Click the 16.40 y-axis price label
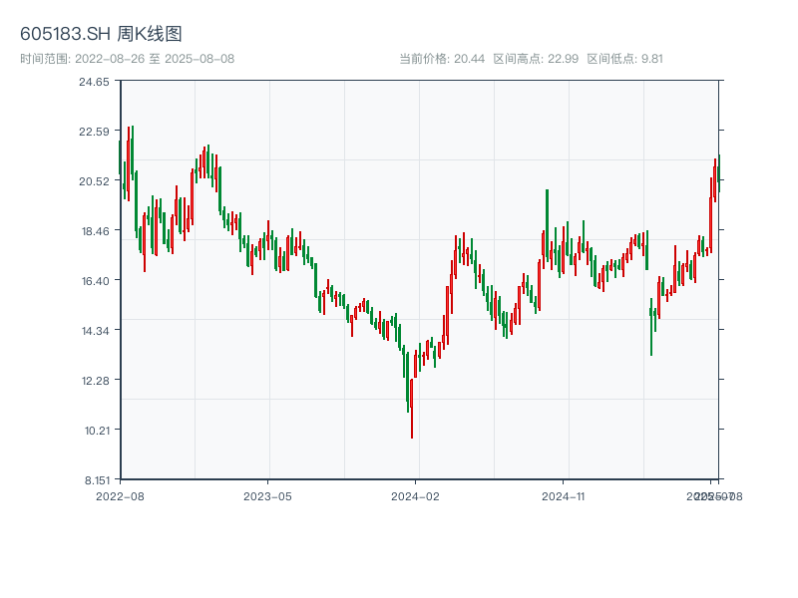The height and width of the screenshot is (598, 798). point(94,281)
